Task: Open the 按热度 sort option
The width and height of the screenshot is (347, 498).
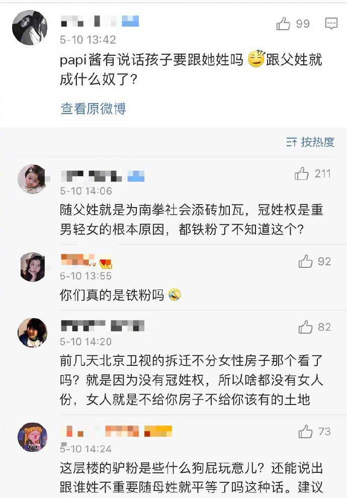Action: [x=310, y=142]
